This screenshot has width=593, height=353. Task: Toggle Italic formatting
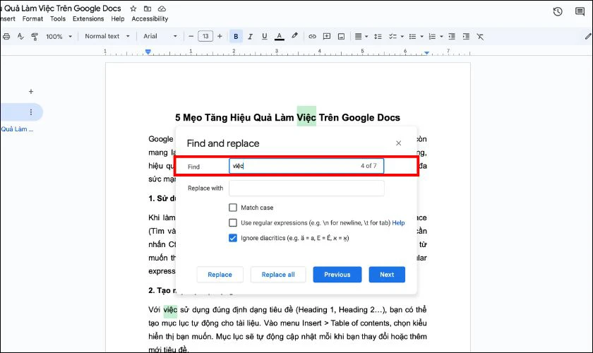[x=250, y=36]
